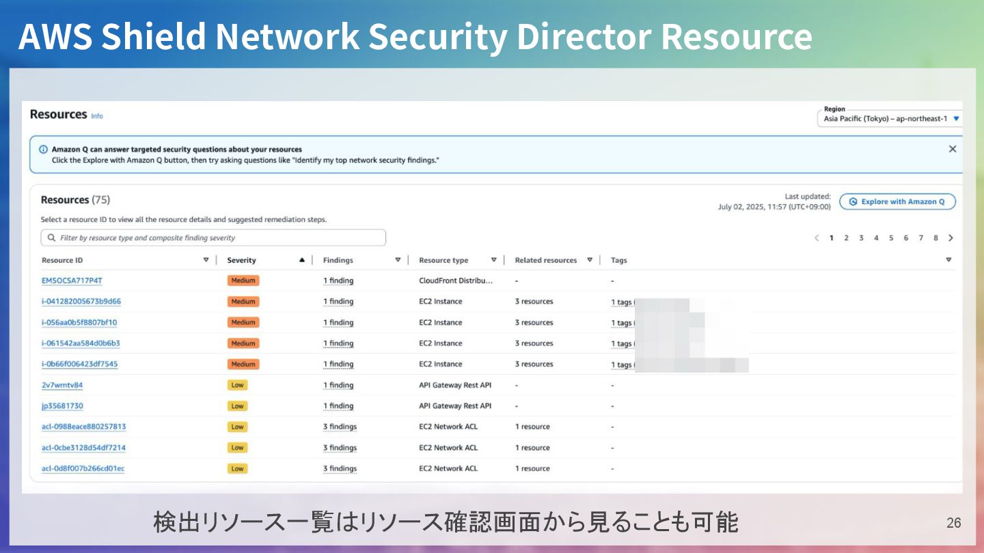The width and height of the screenshot is (984, 553).
Task: Open Findings column sort arrow
Action: point(398,260)
